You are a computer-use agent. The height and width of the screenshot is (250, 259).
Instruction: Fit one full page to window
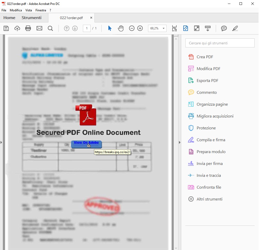coord(185,28)
